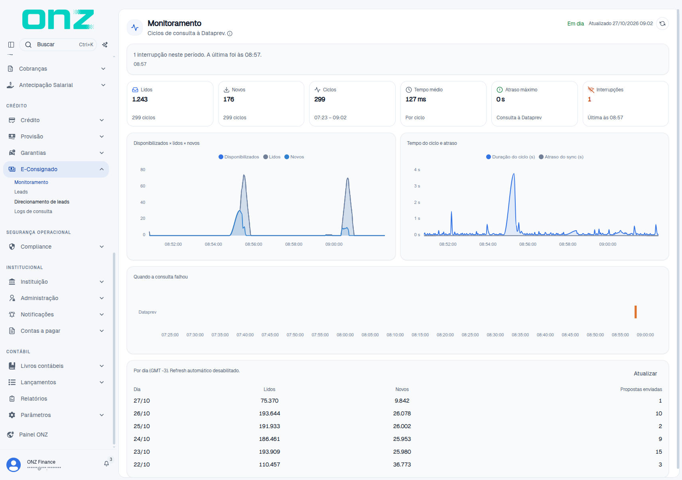Toggle Novos series in chart legend
The width and height of the screenshot is (682, 480).
294,157
